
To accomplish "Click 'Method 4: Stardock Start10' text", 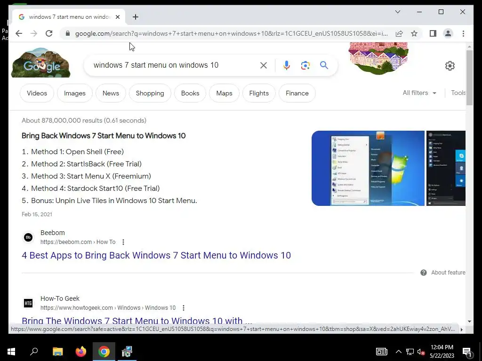I will point(95,188).
